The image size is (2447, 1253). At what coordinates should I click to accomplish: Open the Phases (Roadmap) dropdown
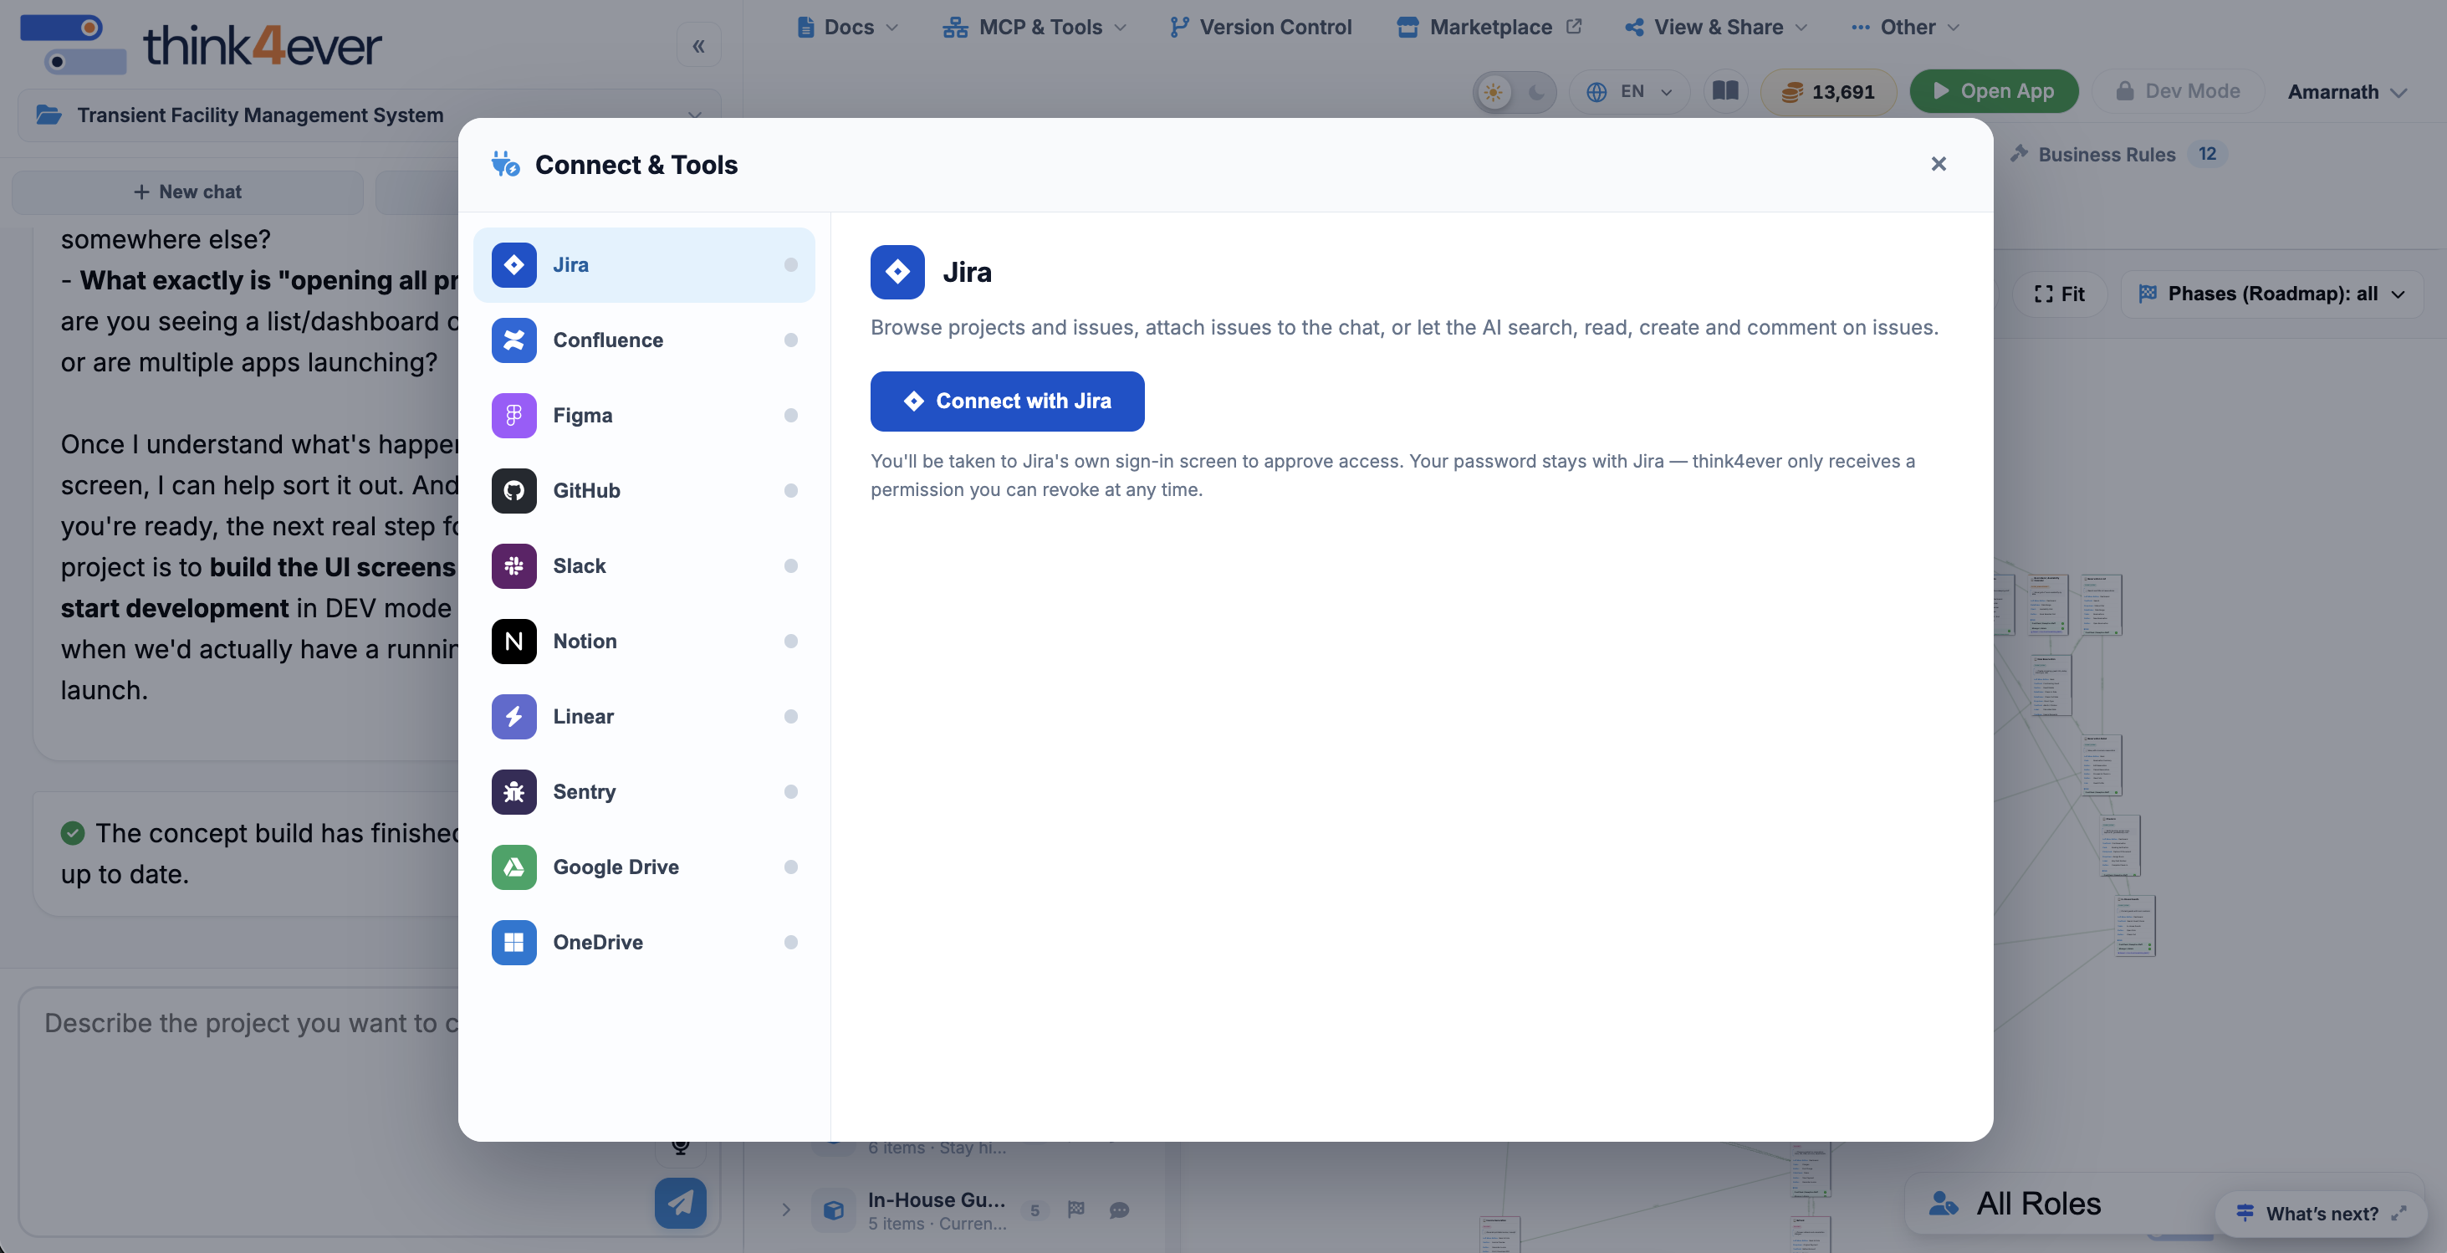2271,294
